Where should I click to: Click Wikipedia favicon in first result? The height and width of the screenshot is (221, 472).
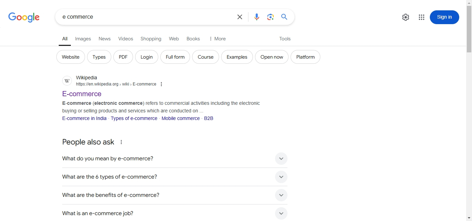(x=67, y=81)
